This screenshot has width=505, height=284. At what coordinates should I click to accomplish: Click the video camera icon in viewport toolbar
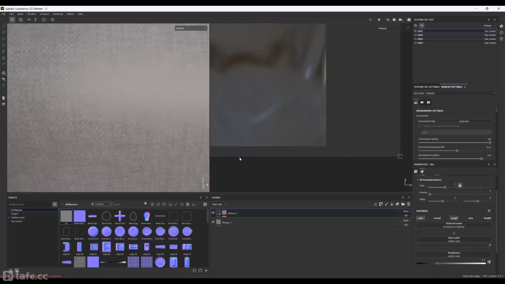tap(400, 20)
